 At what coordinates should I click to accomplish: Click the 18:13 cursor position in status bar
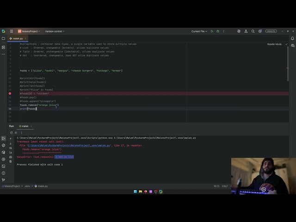point(216,186)
